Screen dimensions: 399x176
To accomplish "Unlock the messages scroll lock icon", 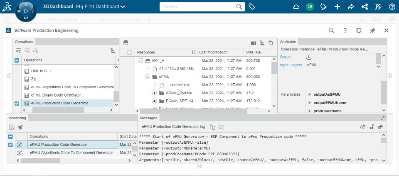I will pyautogui.click(x=372, y=127).
